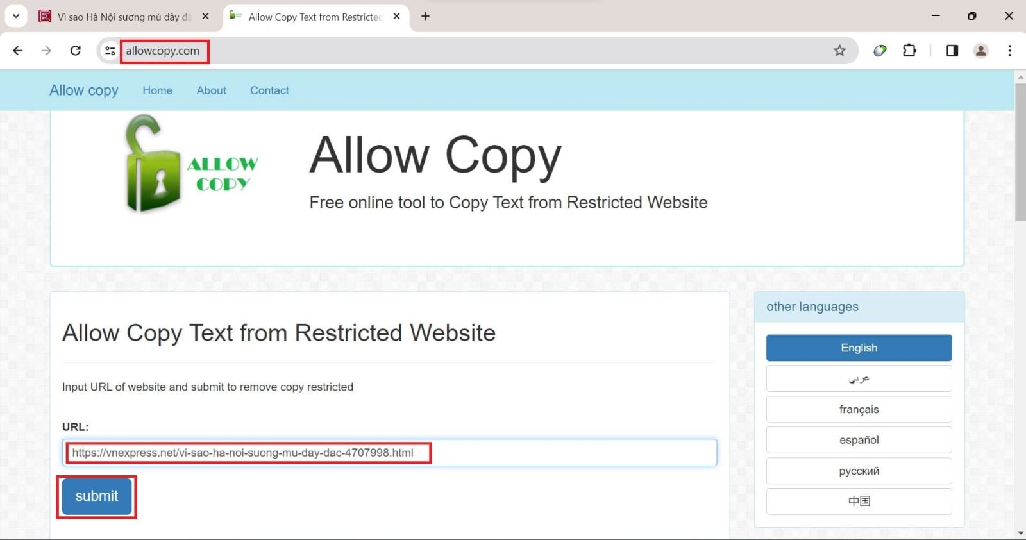1026x540 pixels.
Task: Open a new browser tab
Action: (425, 17)
